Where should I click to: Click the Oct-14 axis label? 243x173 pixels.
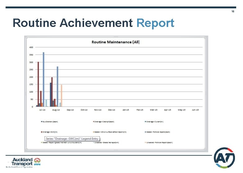point(84,110)
